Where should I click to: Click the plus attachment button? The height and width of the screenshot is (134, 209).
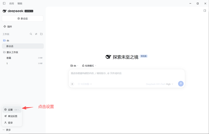[x=72, y=84]
